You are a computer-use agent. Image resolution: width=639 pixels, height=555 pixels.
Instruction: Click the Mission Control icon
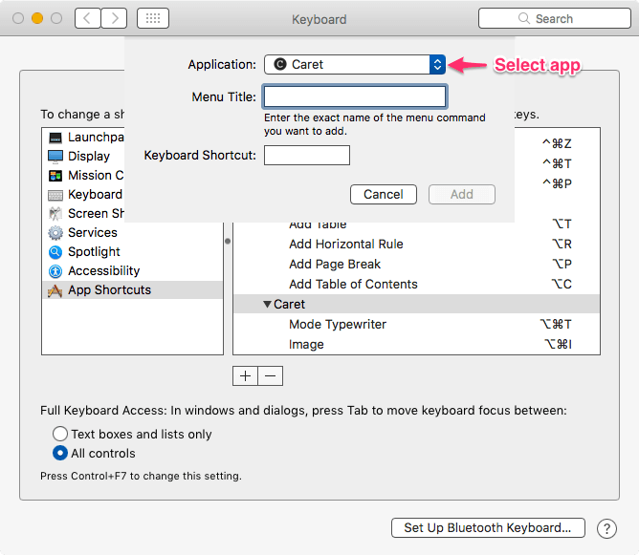[x=55, y=176]
